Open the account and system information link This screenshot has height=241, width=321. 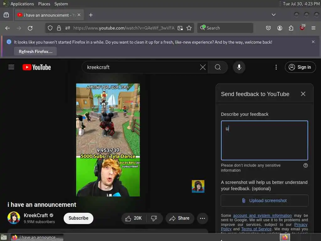(262, 215)
